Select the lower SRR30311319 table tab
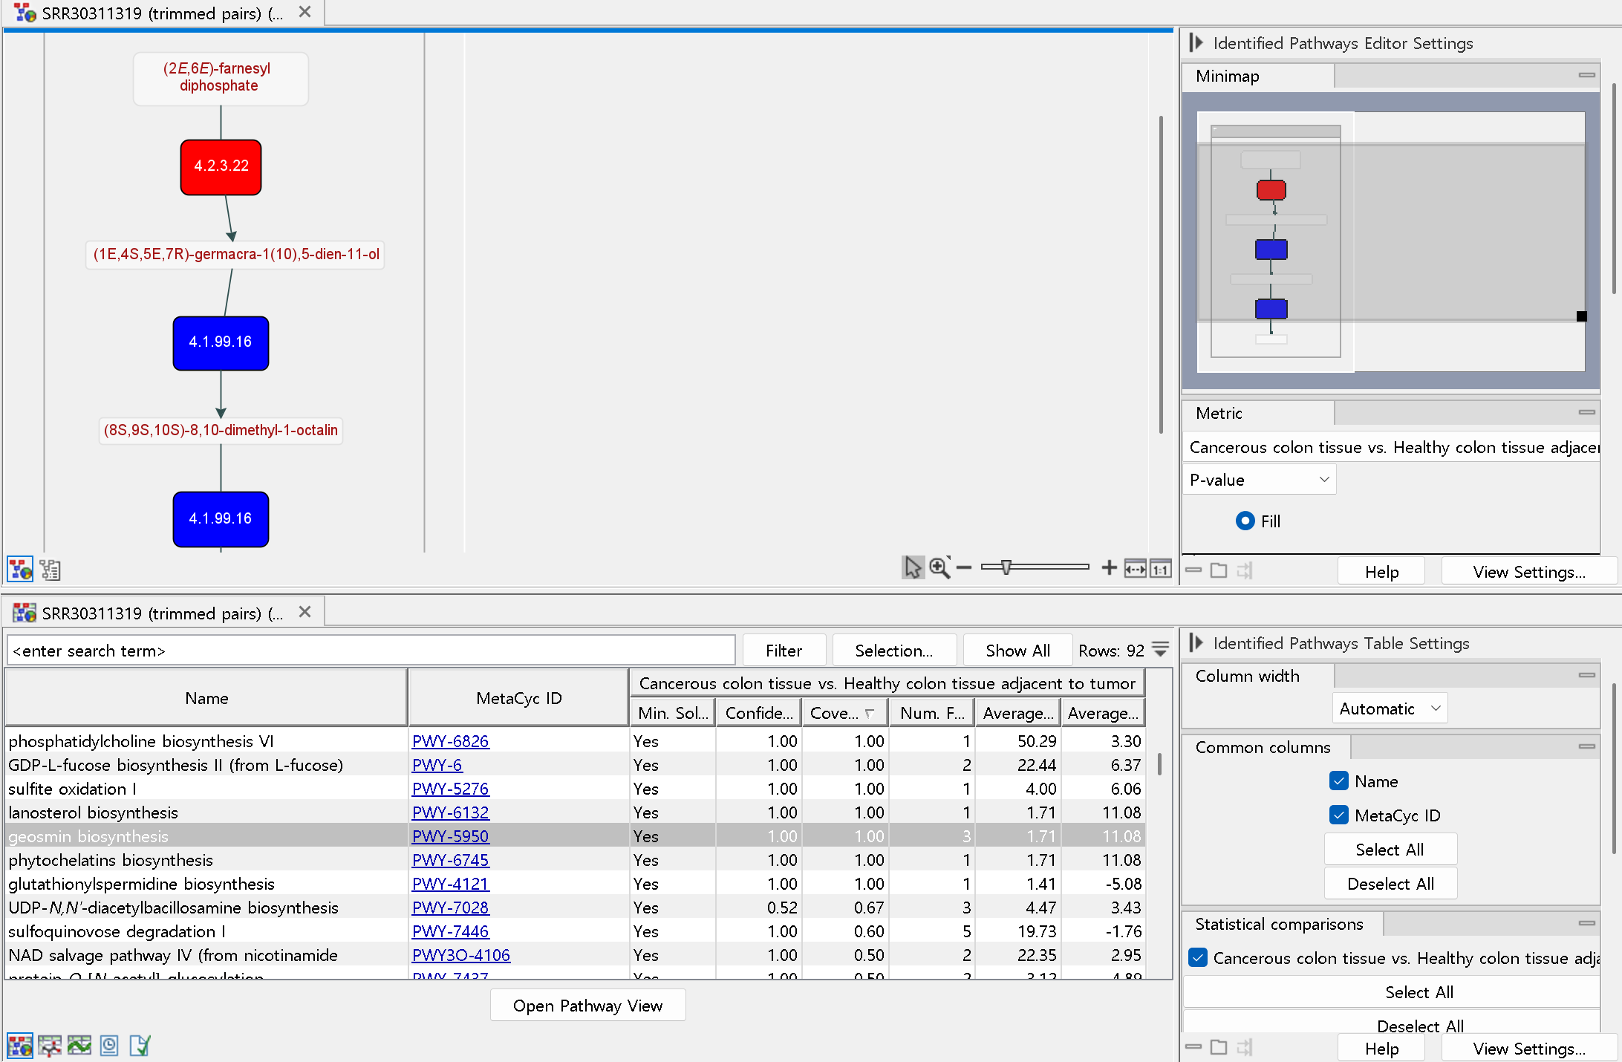The image size is (1622, 1062). pyautogui.click(x=162, y=613)
